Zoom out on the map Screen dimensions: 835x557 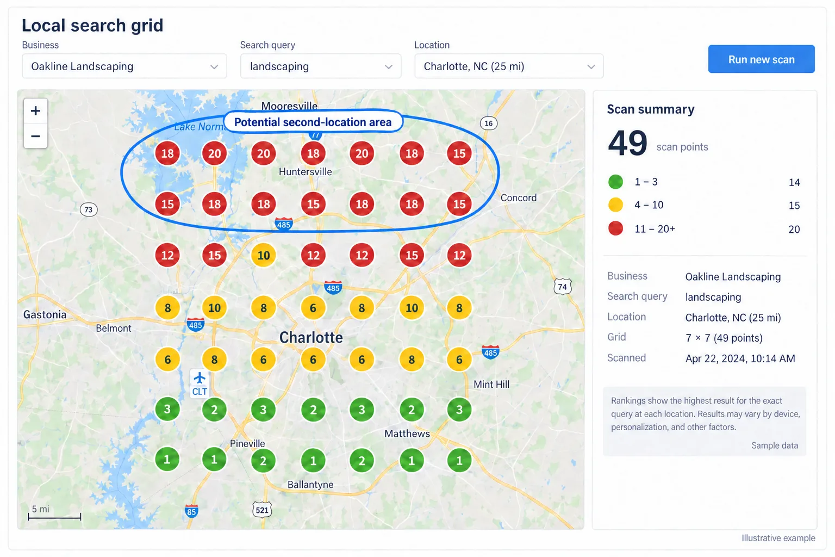35,136
